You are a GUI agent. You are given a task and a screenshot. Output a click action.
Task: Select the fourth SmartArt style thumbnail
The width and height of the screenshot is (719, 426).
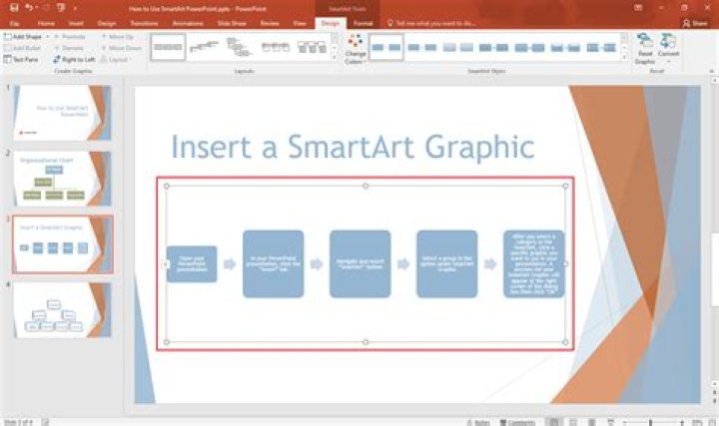click(x=493, y=47)
